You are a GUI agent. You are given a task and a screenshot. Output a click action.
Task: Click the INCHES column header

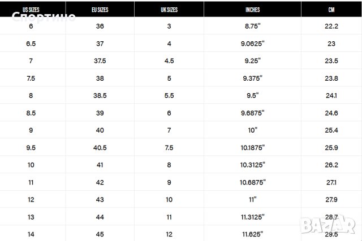[252, 10]
